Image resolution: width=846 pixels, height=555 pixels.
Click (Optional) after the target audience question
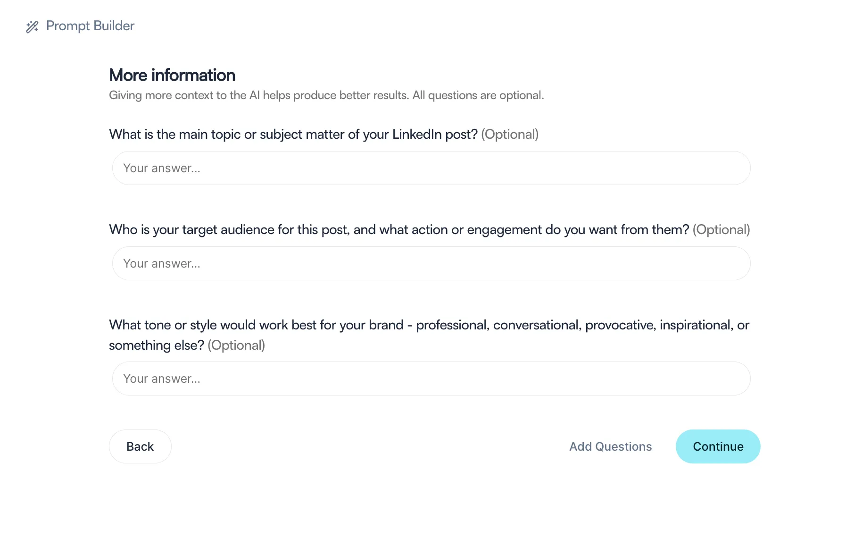(721, 230)
